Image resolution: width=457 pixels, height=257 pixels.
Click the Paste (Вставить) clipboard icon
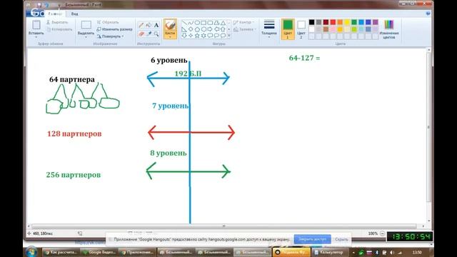point(36,25)
